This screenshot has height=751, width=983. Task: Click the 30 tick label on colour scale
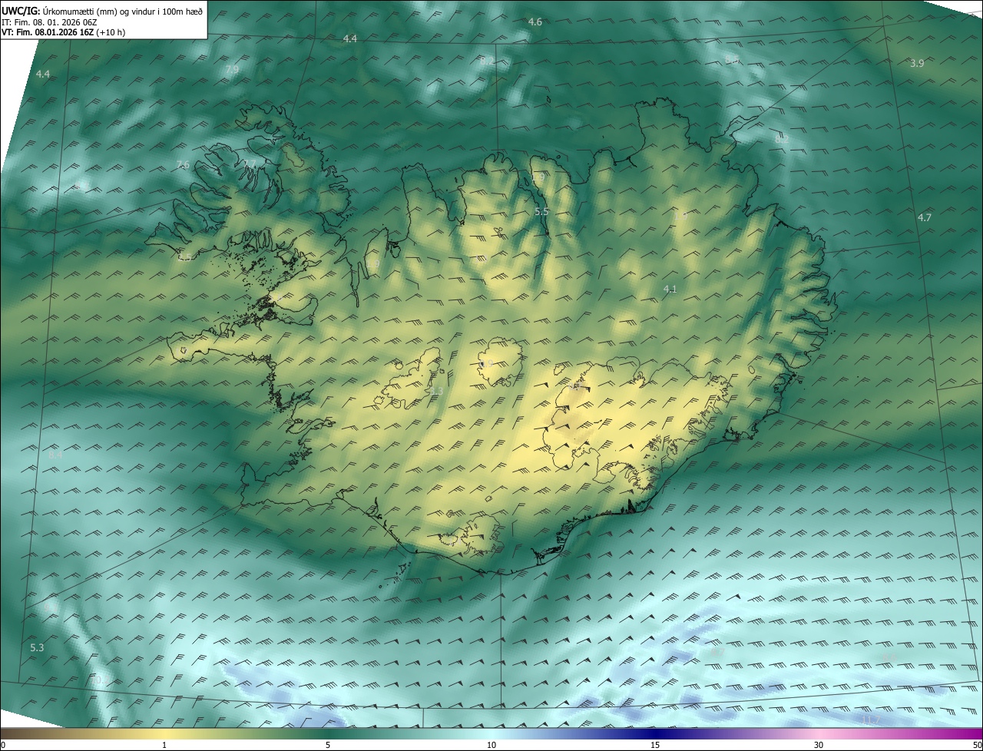click(x=819, y=745)
